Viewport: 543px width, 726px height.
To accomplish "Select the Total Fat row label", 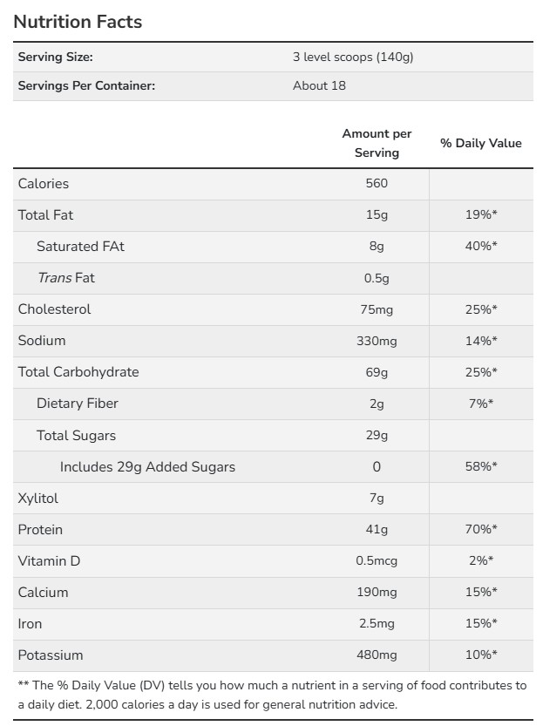I will pos(45,215).
